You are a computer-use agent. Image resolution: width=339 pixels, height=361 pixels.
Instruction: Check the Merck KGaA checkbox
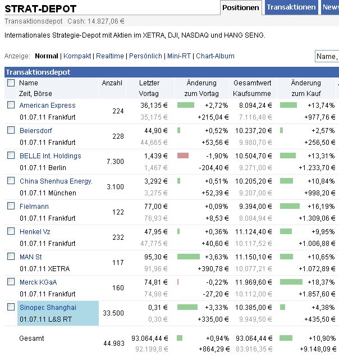pyautogui.click(x=11, y=282)
